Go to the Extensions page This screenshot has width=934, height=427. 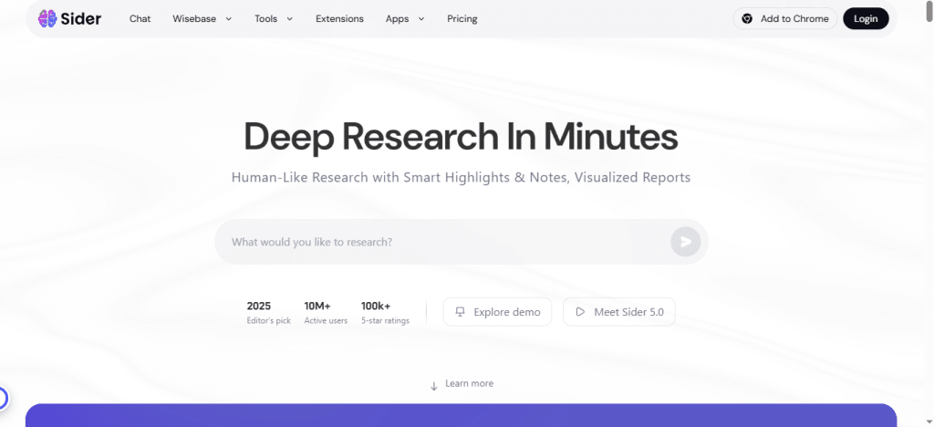(339, 18)
